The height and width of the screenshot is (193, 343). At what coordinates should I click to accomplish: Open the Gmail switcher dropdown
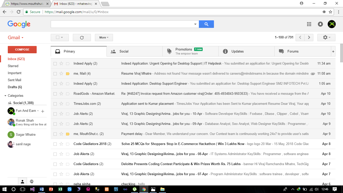click(x=16, y=38)
